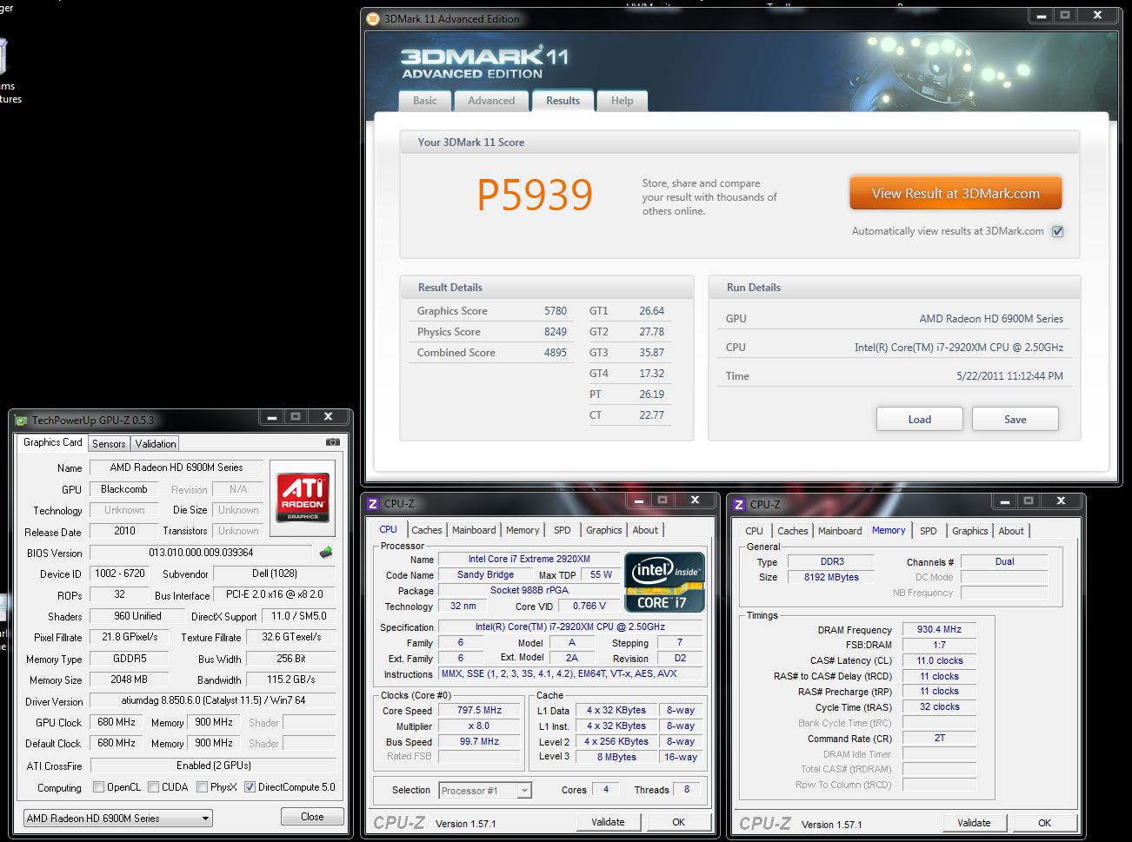This screenshot has height=842, width=1132.
Task: Click the GPU-Z screenshot camera icon
Action: (x=332, y=441)
